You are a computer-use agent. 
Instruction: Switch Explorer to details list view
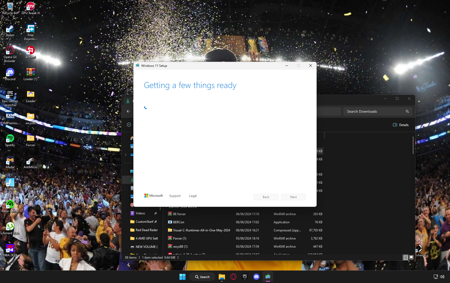[406, 257]
